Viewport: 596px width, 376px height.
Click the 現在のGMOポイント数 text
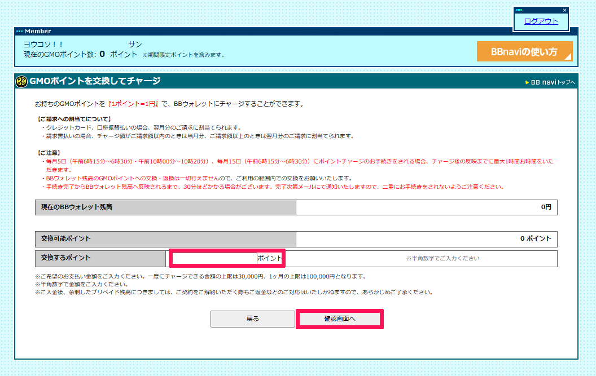[x=60, y=54]
